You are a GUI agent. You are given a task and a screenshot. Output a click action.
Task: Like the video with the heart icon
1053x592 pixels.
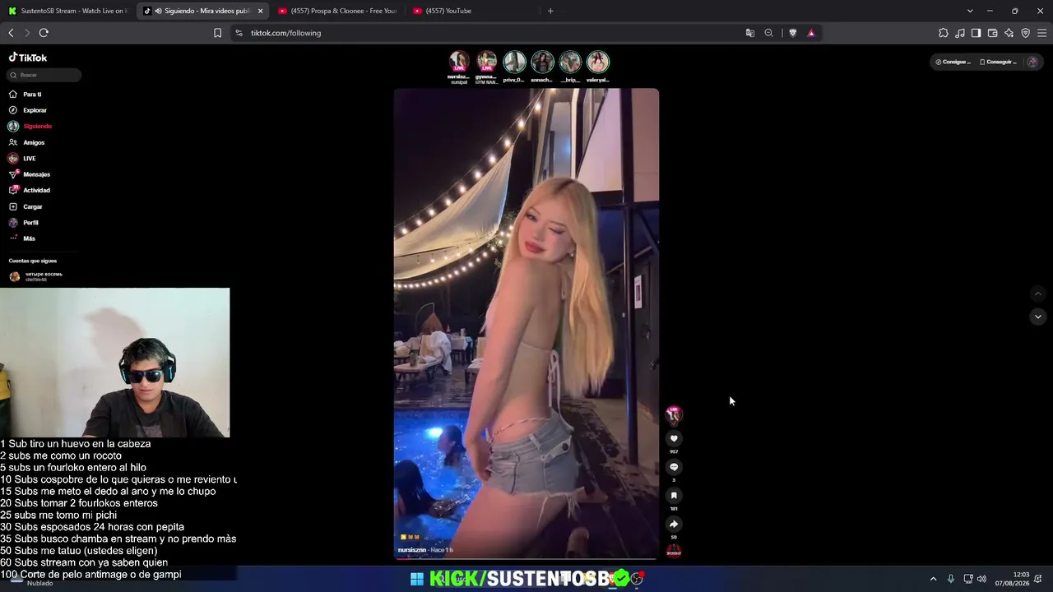(674, 439)
